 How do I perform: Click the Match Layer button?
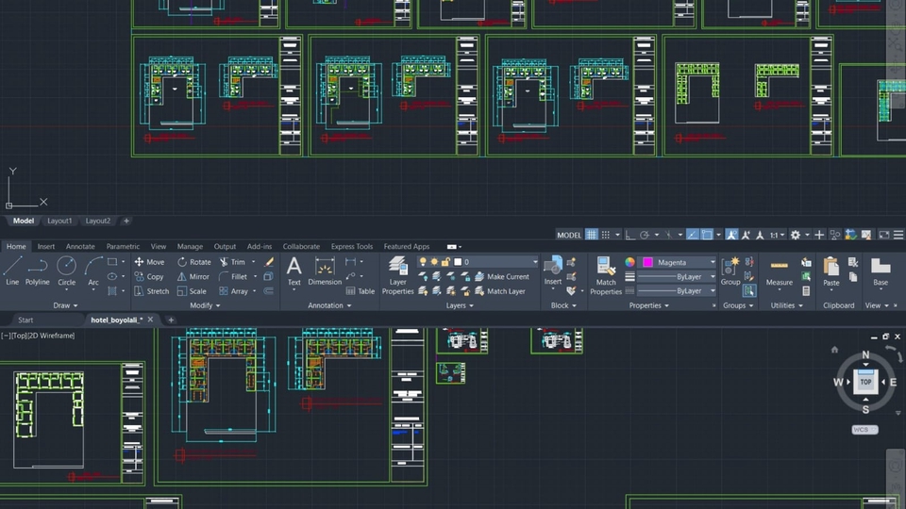point(498,291)
